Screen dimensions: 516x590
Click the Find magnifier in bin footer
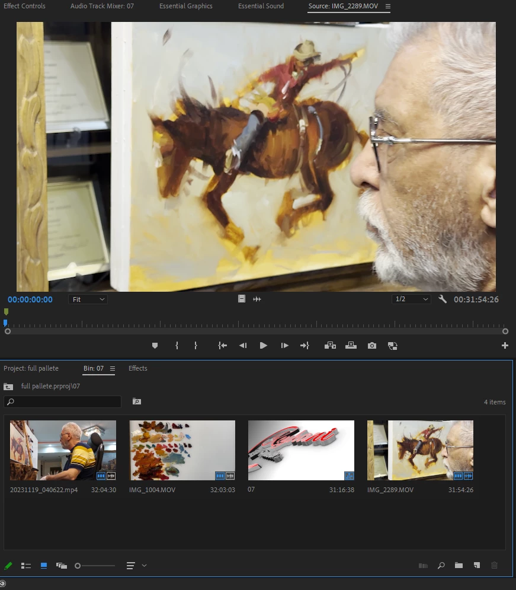[441, 565]
